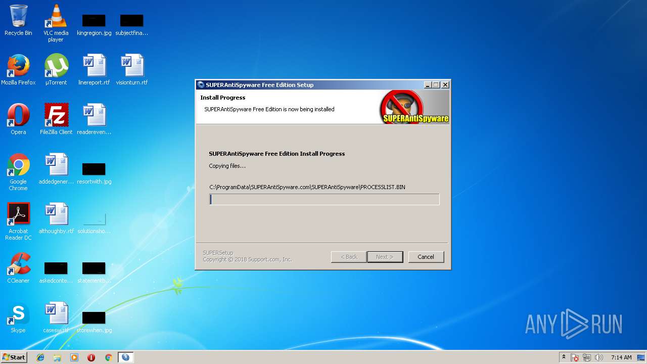The image size is (647, 364).
Task: Open the Start menu
Action: 14,357
